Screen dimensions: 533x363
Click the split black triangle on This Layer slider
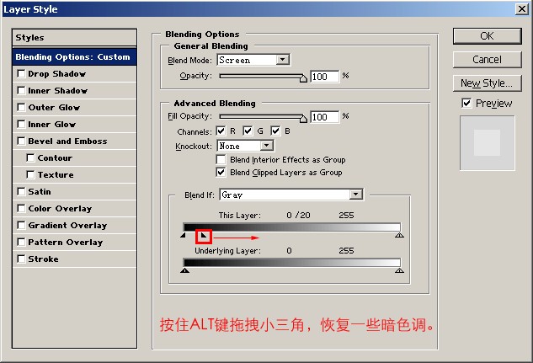[202, 237]
